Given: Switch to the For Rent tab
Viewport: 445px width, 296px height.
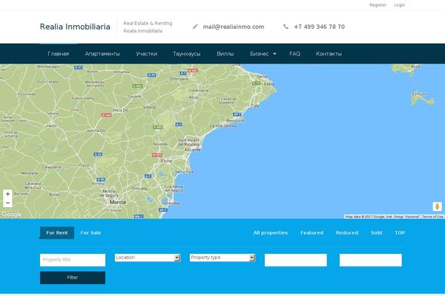Looking at the screenshot, I should [56, 232].
